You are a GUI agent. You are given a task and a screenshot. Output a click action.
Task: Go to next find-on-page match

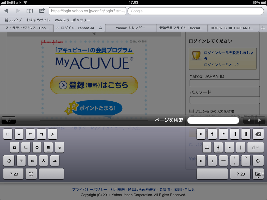coord(260,120)
